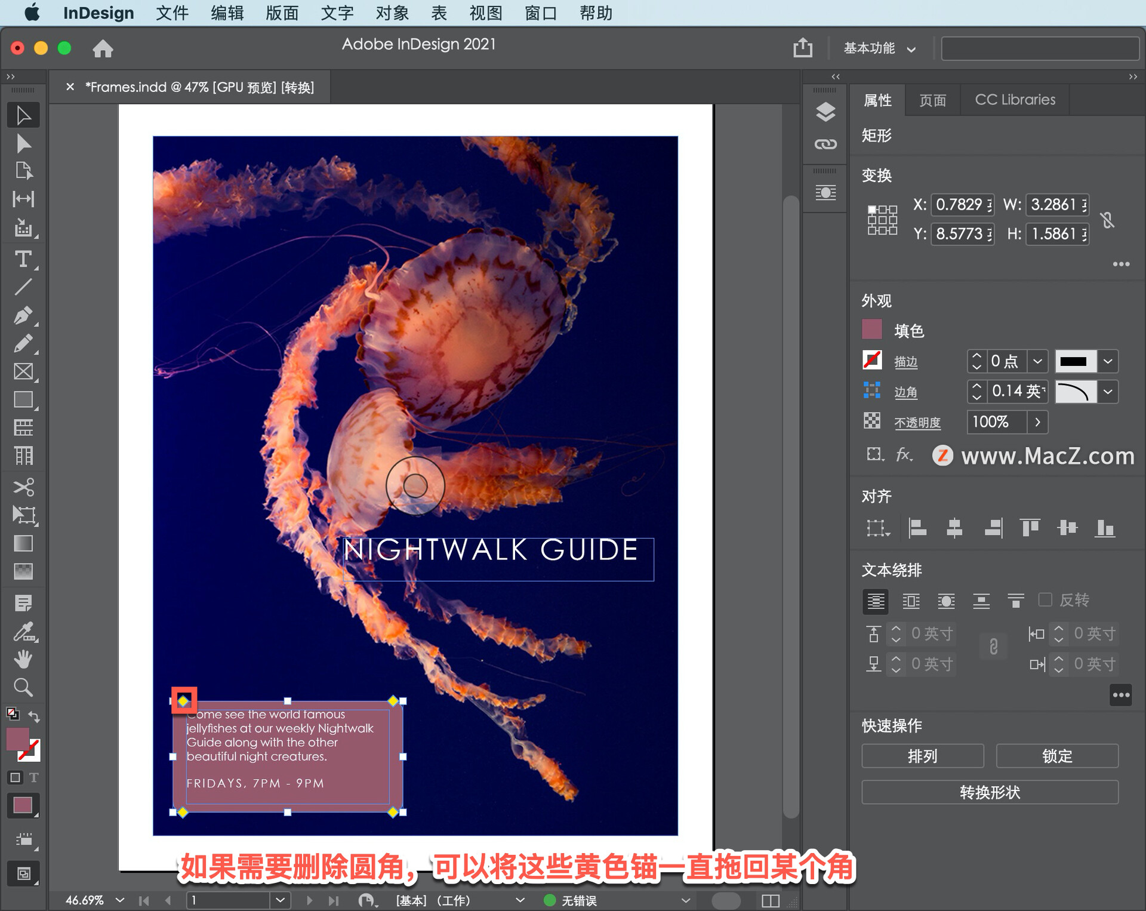
Task: Expand the opacity slider arrow
Action: [x=1038, y=422]
